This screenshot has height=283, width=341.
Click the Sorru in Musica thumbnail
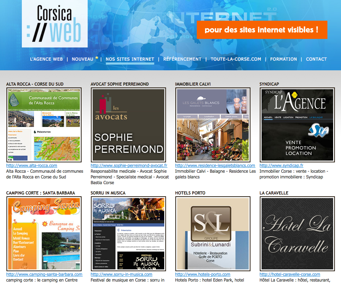tap(128, 234)
